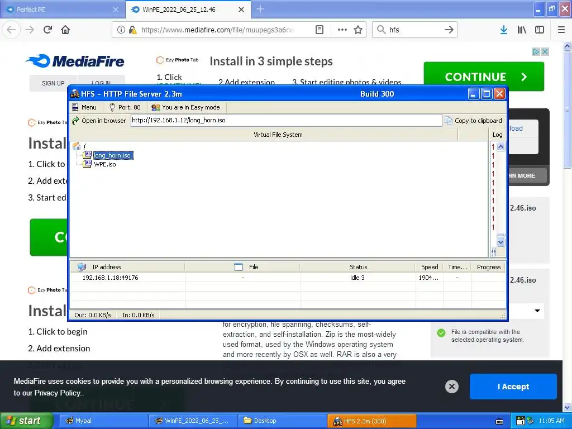This screenshot has height=429, width=572.
Task: Click the HFS title bar app icon
Action: click(74, 94)
